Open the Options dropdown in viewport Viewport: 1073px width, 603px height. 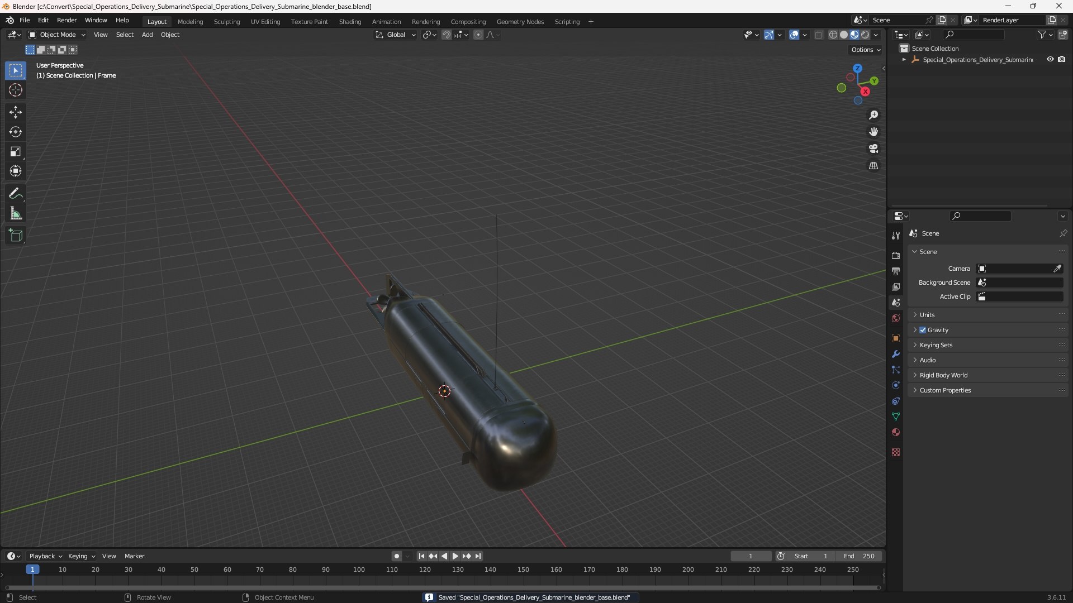[866, 50]
